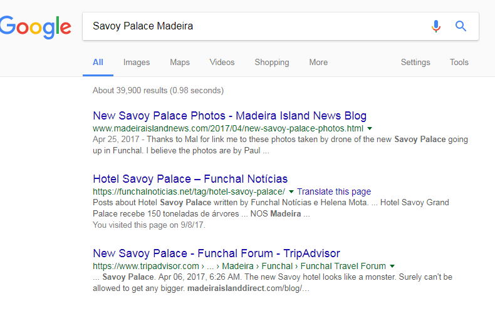Open the Videos results tab

(x=222, y=63)
